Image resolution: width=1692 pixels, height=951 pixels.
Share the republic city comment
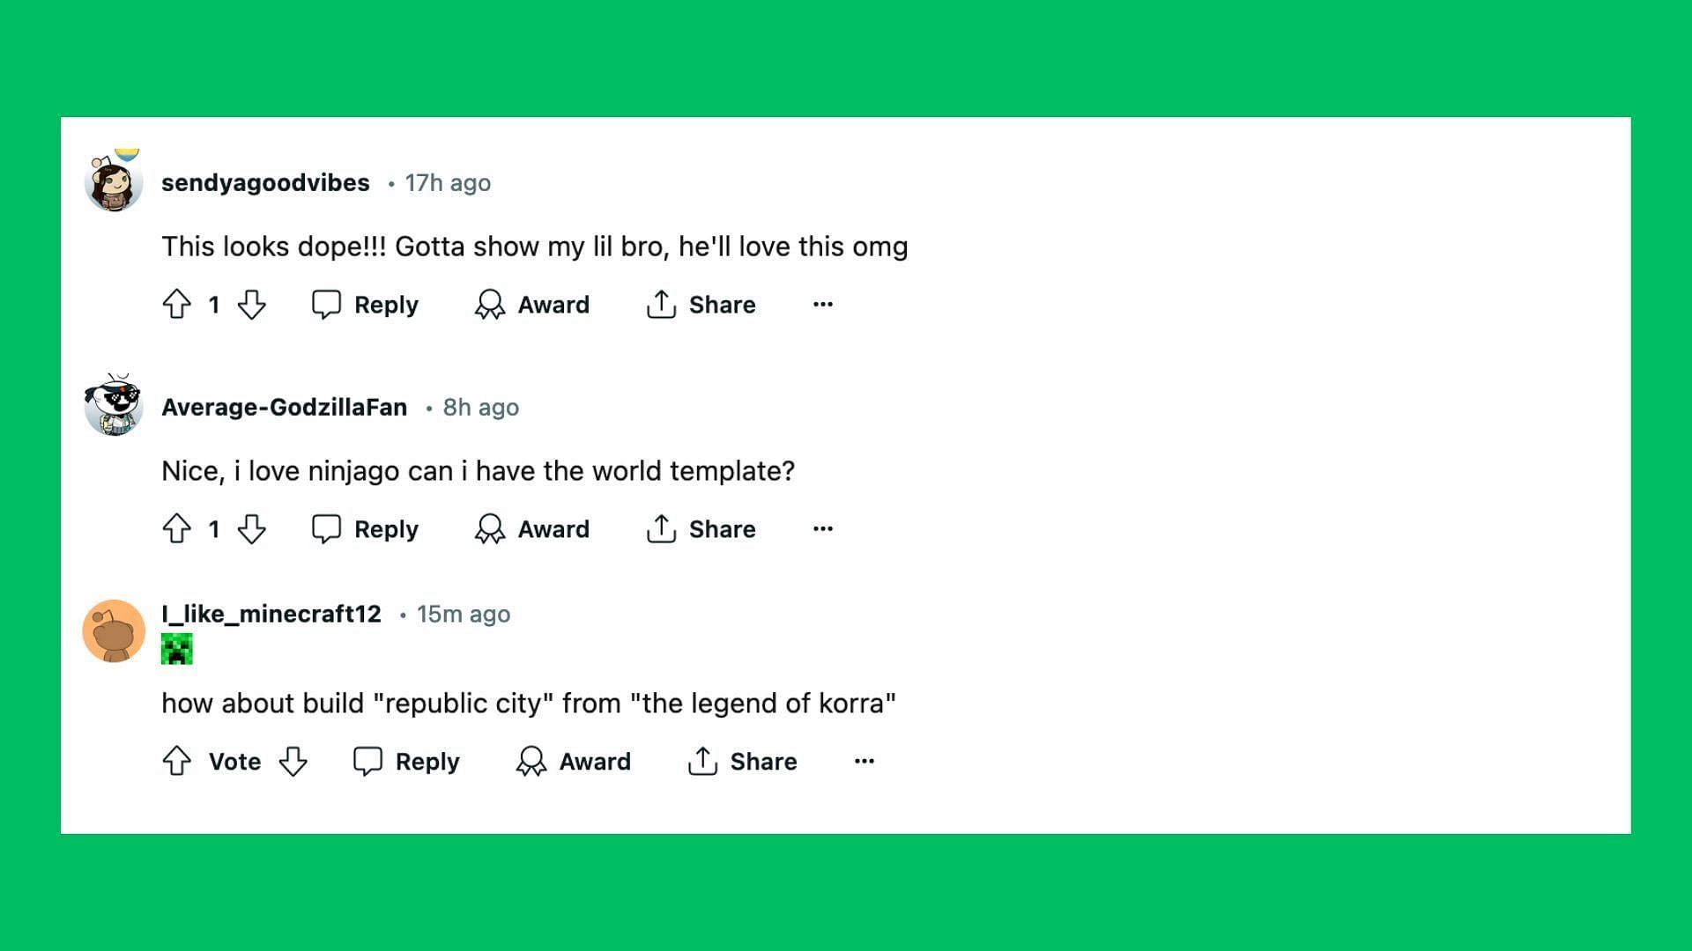(x=742, y=761)
